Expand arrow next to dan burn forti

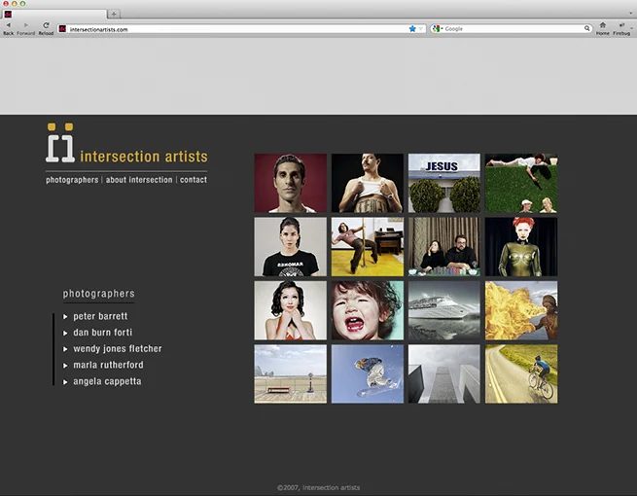tap(65, 333)
